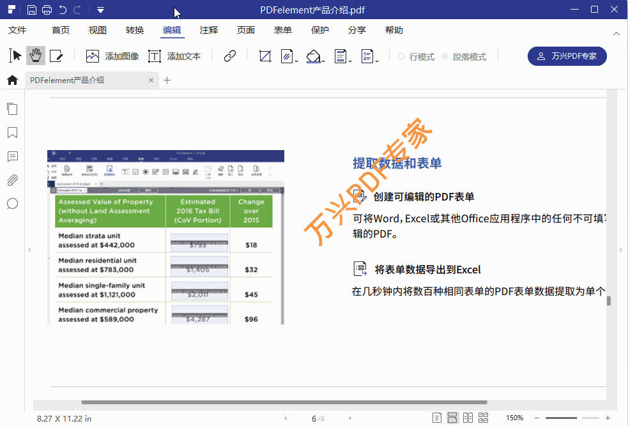Viewport: 628px width, 426px height.
Task: Open the 帮助 tab
Action: 394,30
